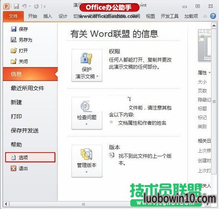This screenshot has width=219, height=209.
Task: Click the Redo icon in quick access toolbar
Action: click(x=36, y=6)
